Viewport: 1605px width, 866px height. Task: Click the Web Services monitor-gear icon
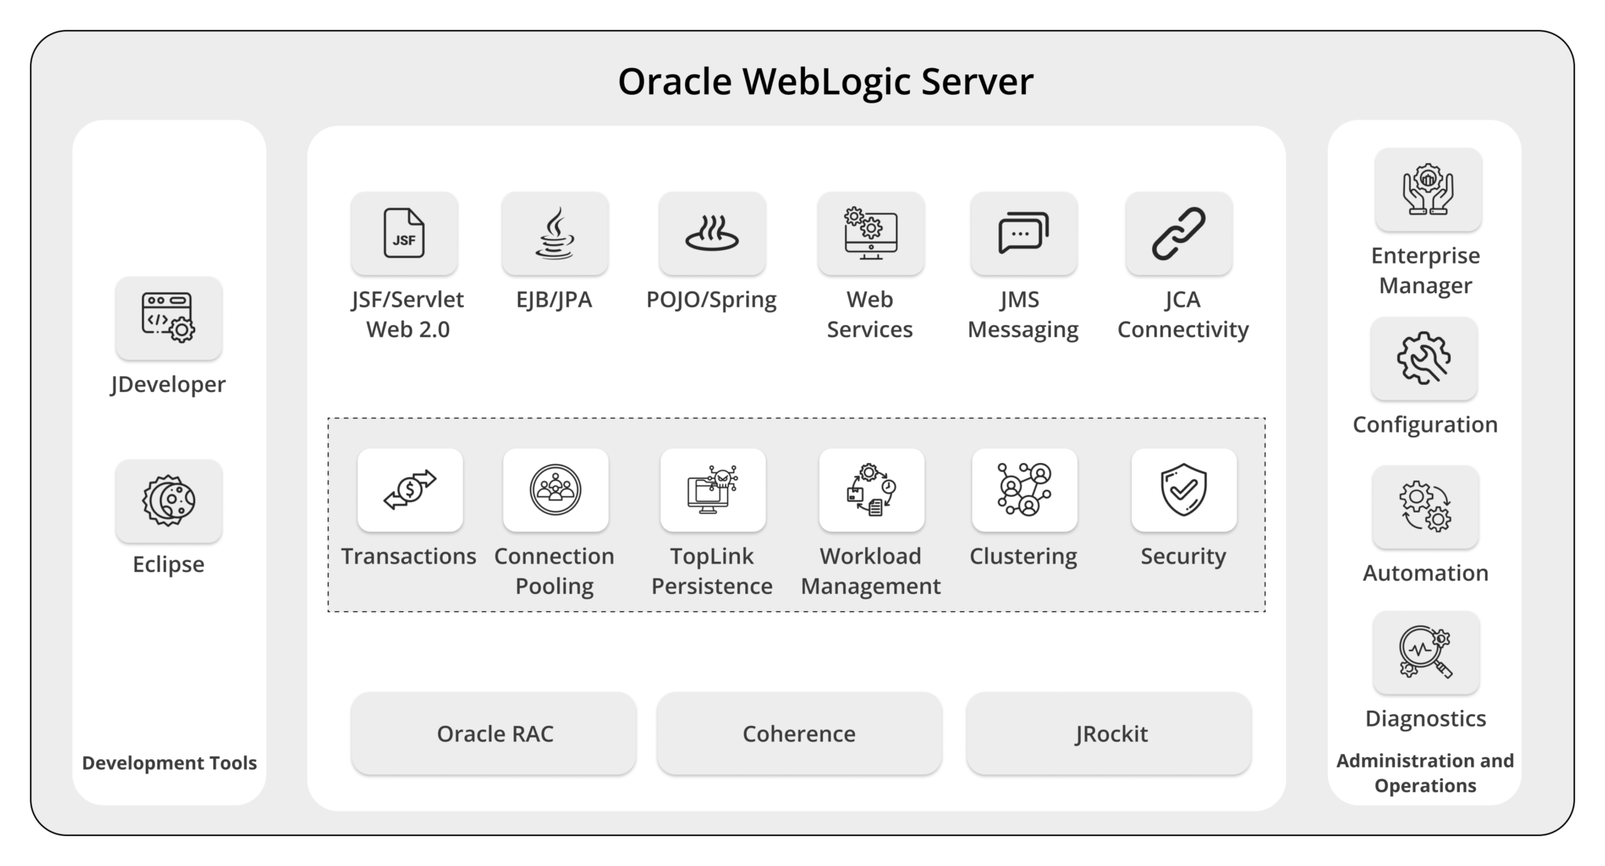[871, 234]
